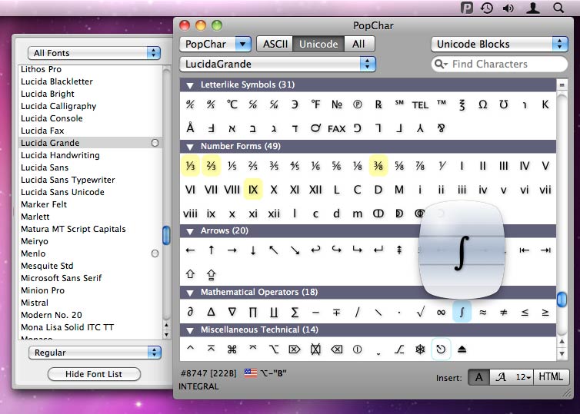Collapse the Miscellaneous Technical section
This screenshot has width=580, height=414.
[190, 330]
